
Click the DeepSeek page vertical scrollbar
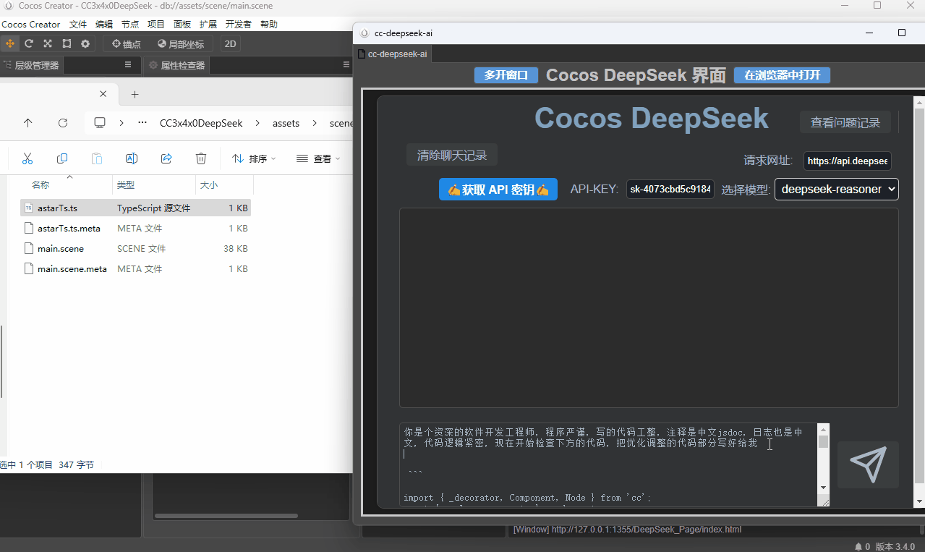tap(919, 297)
